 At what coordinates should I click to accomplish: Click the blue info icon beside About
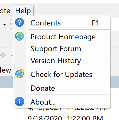[x=20, y=101]
